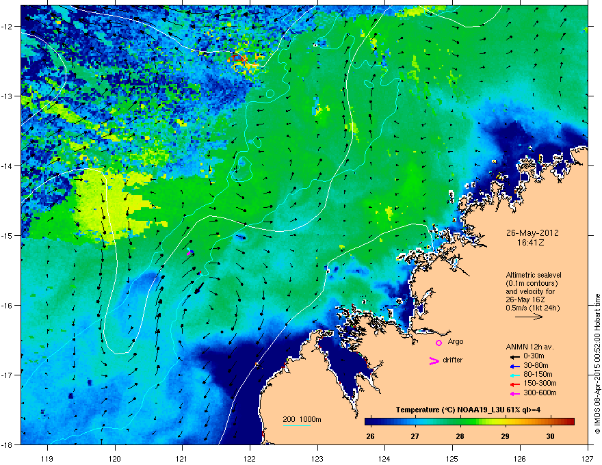602x465 pixels.
Task: Click the cyan 200 1000m depth contour line sample
Action: pos(296,425)
